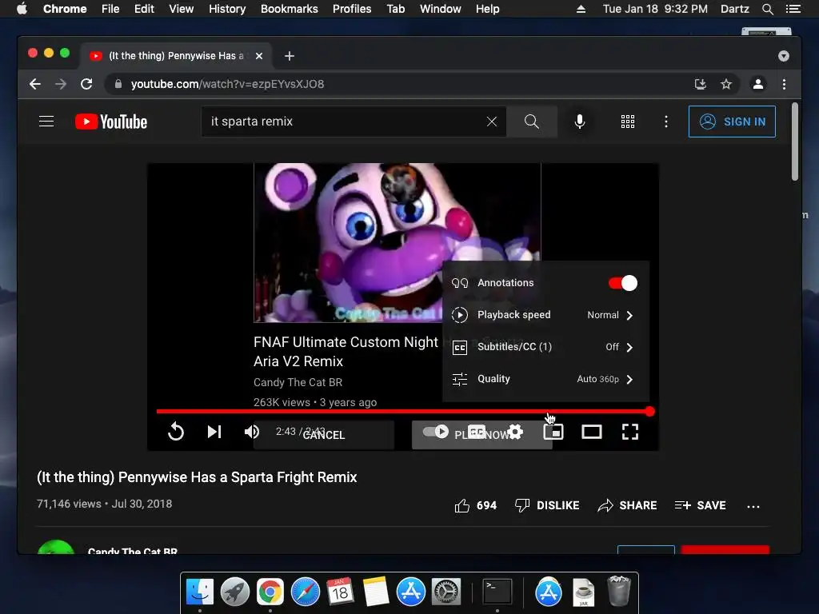This screenshot has width=819, height=614.
Task: Click SAVE to playlist
Action: pyautogui.click(x=700, y=505)
